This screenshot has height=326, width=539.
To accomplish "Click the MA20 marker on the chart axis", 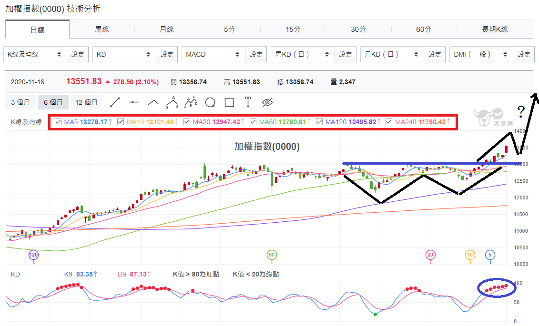I will click(x=430, y=255).
